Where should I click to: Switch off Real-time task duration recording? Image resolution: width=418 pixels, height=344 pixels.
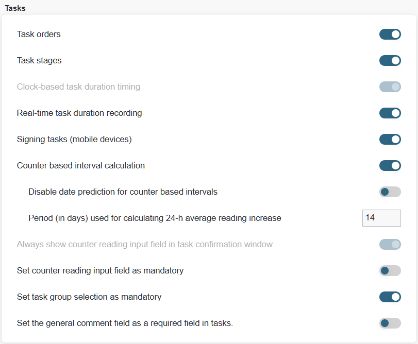pyautogui.click(x=390, y=113)
